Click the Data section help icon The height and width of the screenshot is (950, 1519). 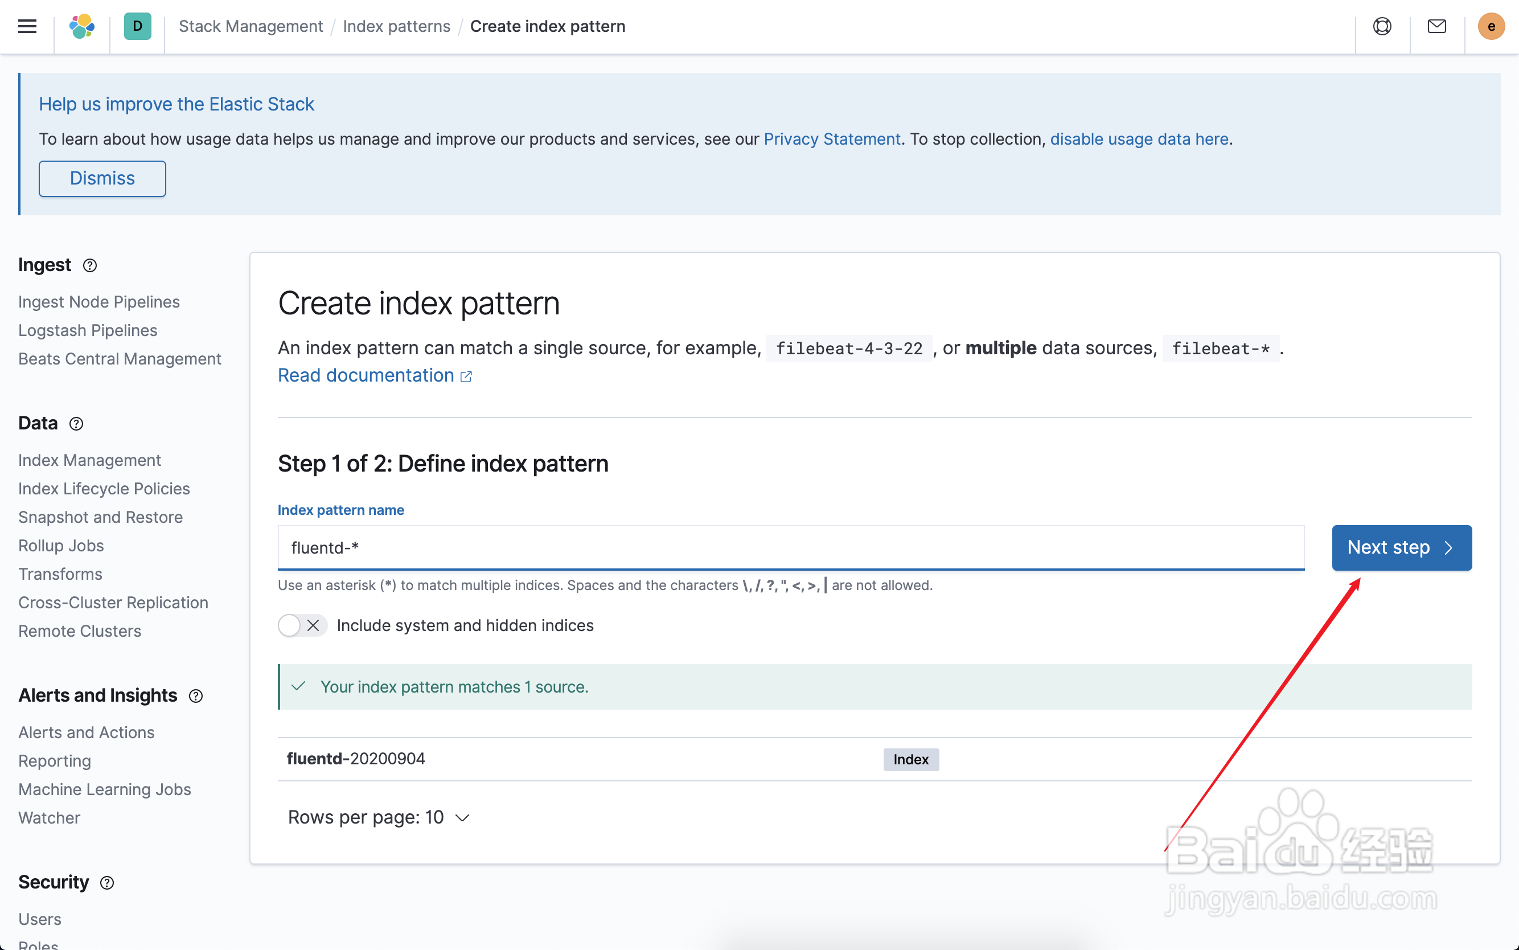point(76,424)
